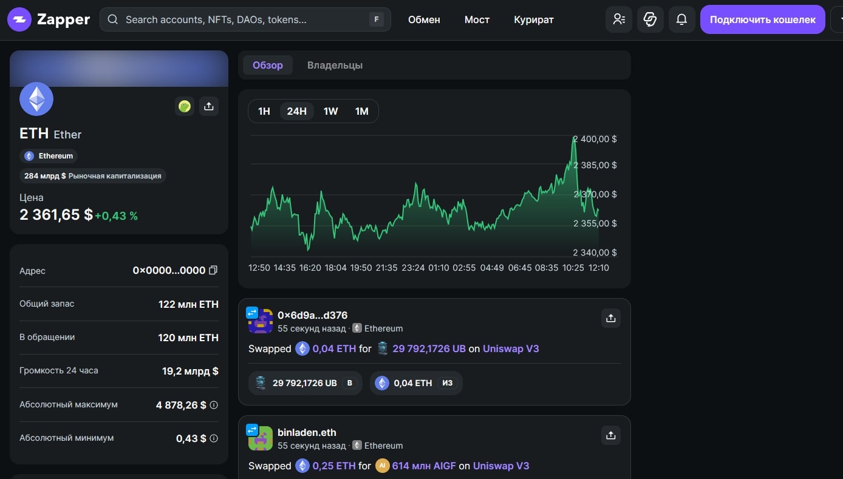Select the 1M chart range
The image size is (843, 479).
coord(362,111)
